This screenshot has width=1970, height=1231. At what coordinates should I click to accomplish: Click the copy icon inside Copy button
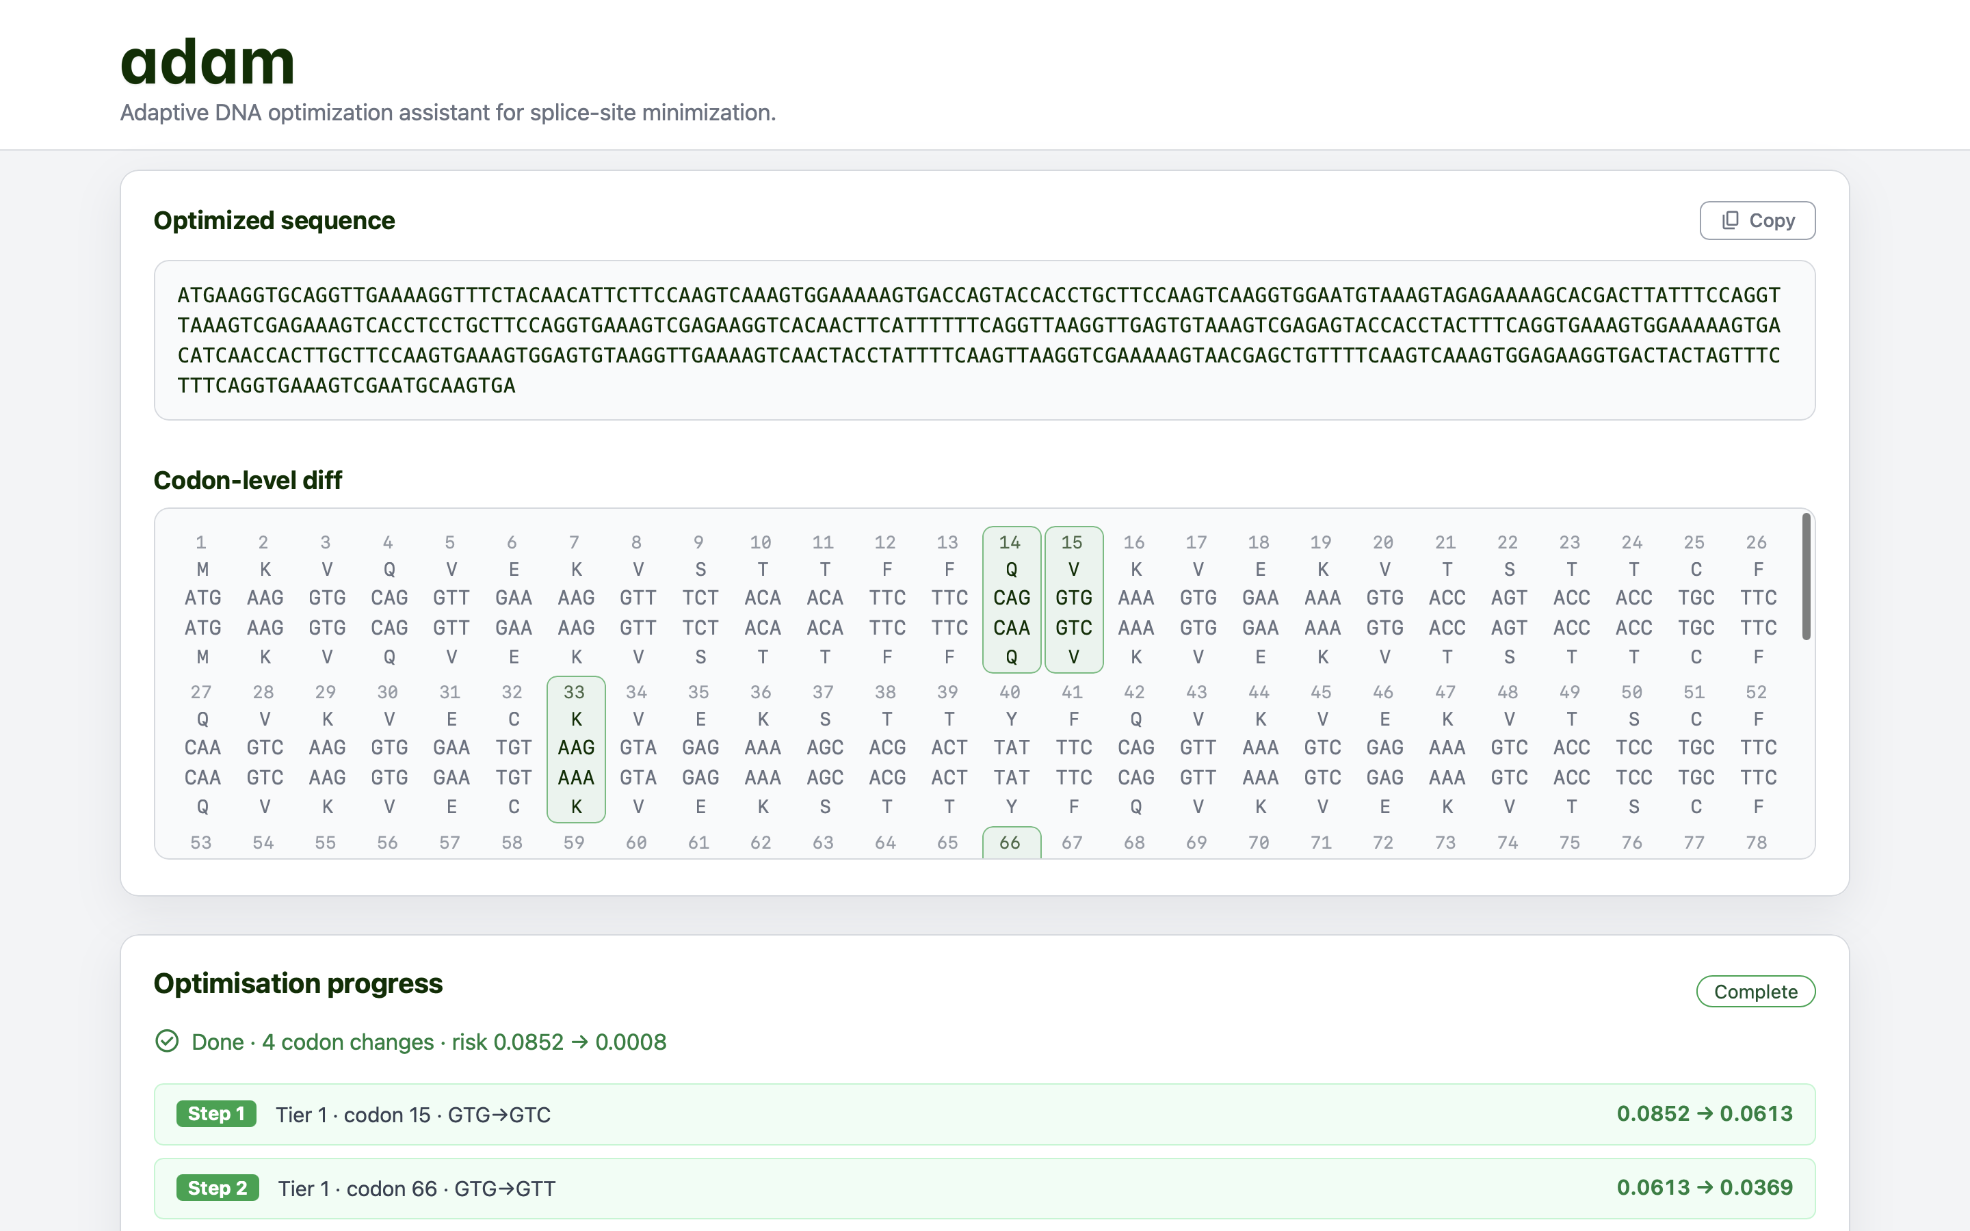click(1731, 221)
